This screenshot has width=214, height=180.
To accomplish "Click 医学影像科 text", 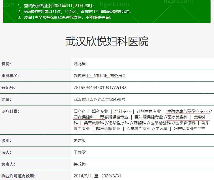I will point(185,123).
